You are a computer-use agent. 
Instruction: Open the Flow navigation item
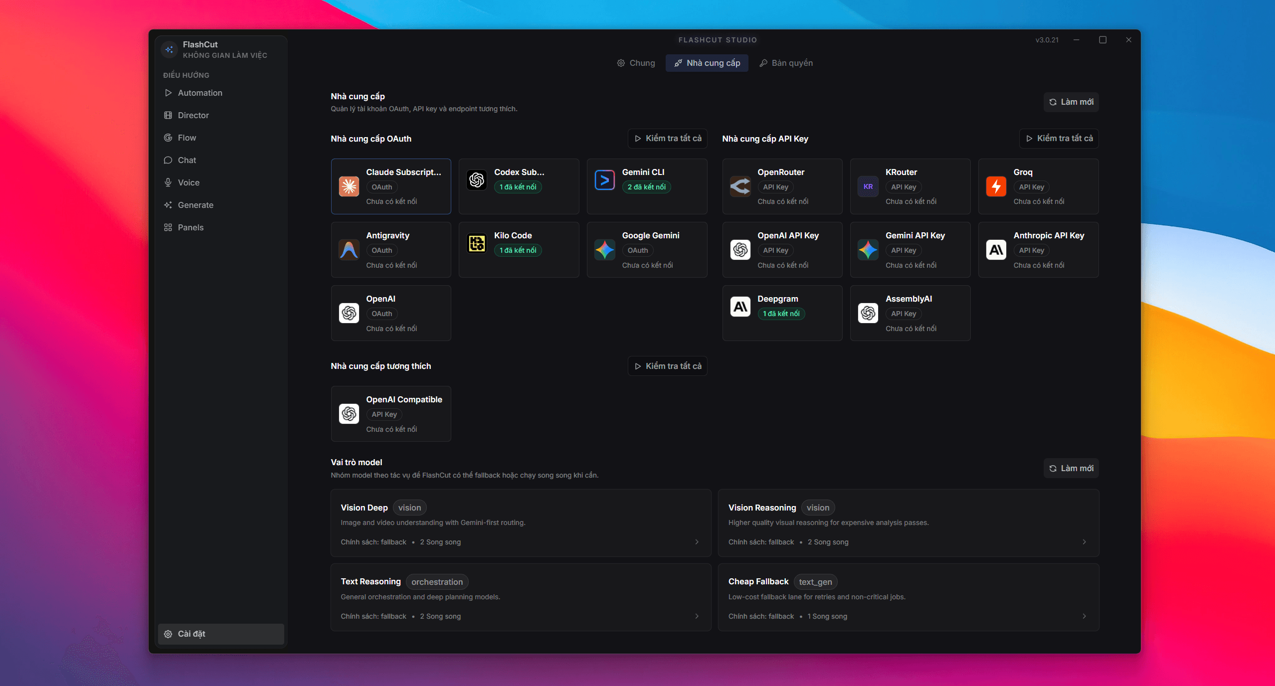[x=221, y=138]
